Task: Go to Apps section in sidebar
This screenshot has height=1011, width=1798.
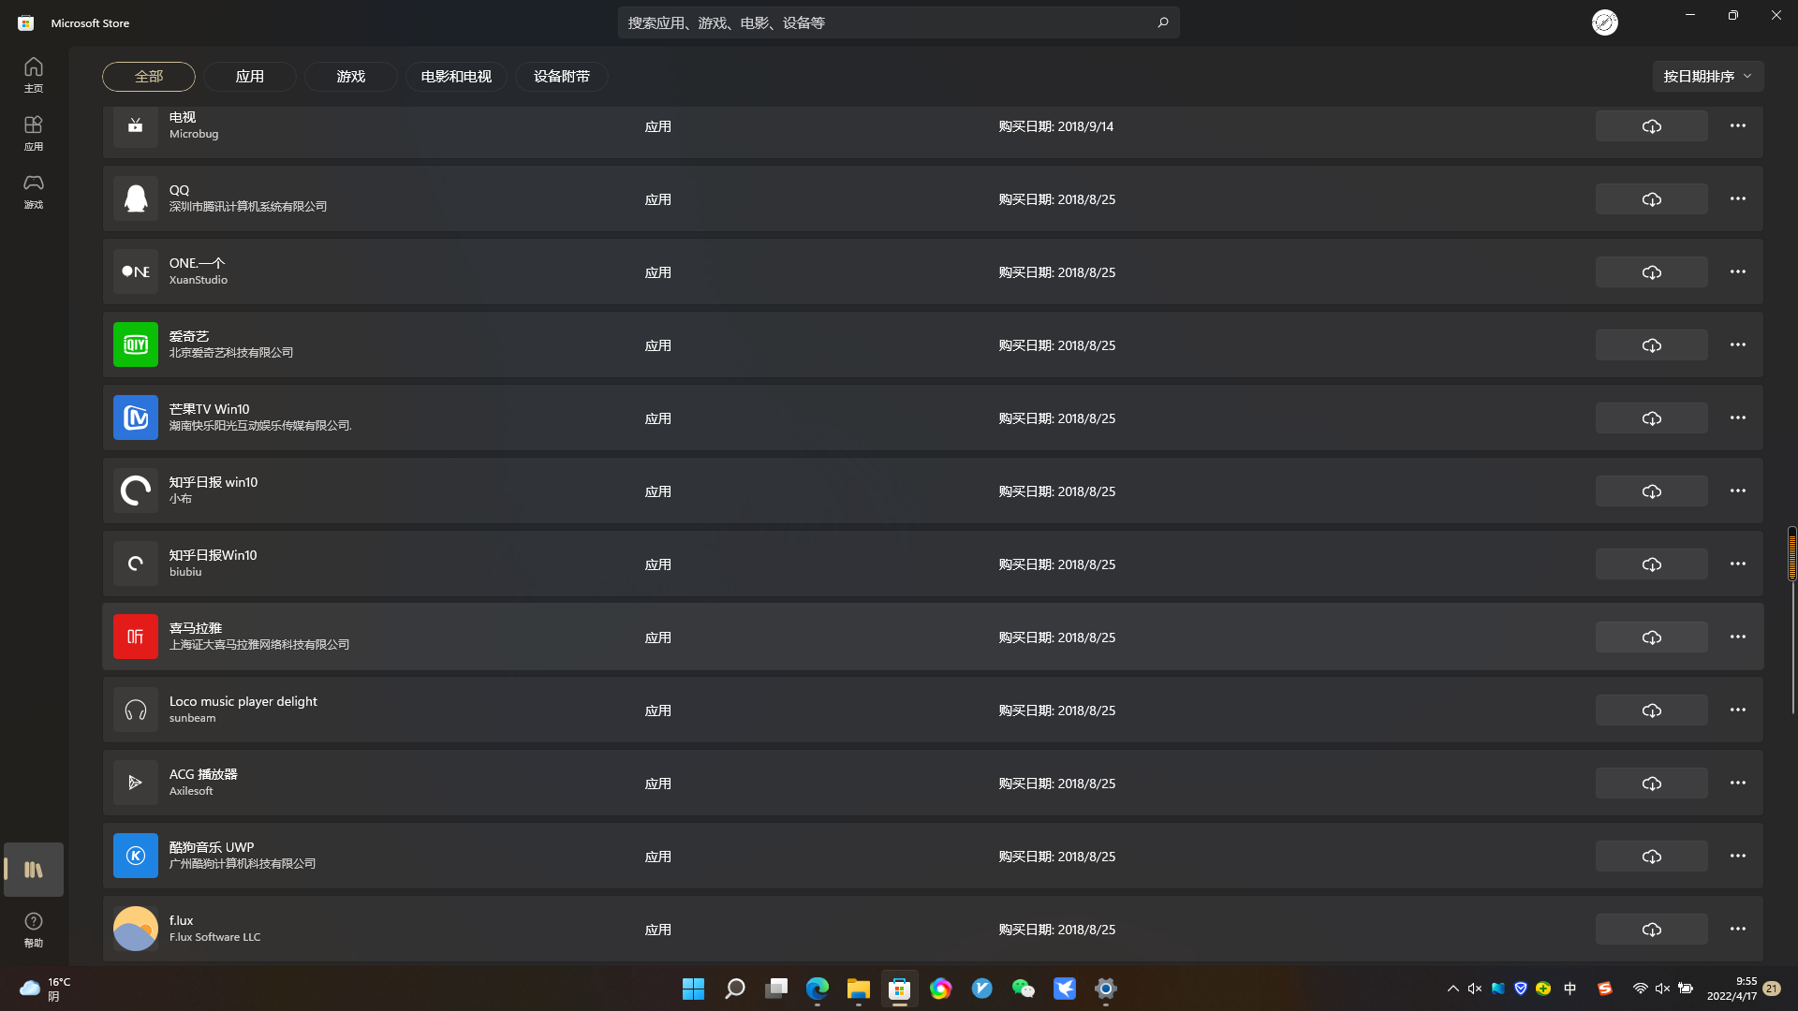Action: point(34,132)
